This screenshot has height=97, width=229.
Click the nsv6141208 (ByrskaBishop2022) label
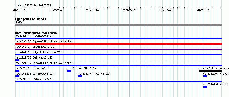[38, 52]
